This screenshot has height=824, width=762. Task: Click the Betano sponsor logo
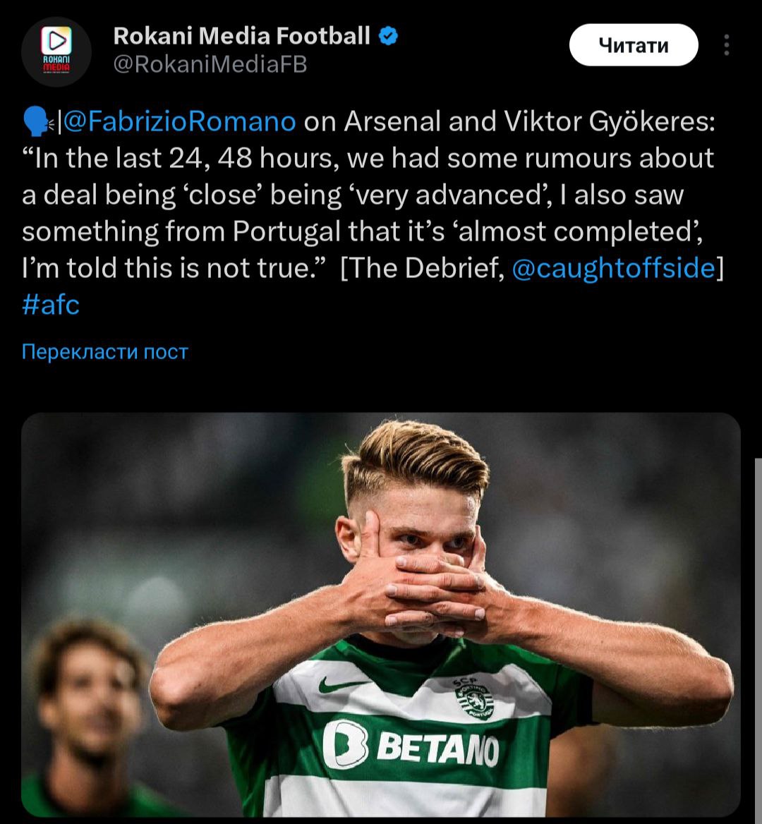411,744
